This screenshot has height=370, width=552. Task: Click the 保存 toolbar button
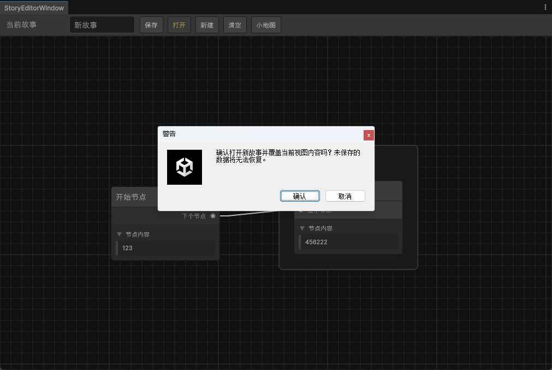151,25
